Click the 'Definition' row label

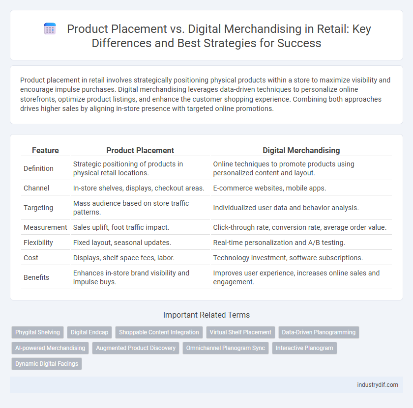tap(38, 168)
